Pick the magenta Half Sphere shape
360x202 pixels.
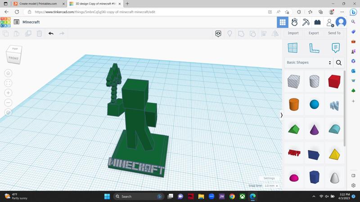pyautogui.click(x=294, y=178)
